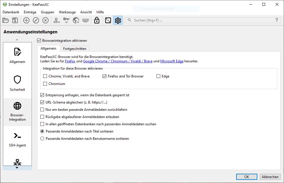Open database via folder toolbar icon
The height and width of the screenshot is (183, 284).
click(6, 20)
